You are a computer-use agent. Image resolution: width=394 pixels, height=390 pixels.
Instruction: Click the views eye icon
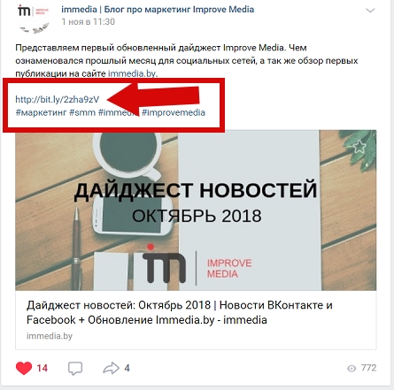pyautogui.click(x=352, y=369)
